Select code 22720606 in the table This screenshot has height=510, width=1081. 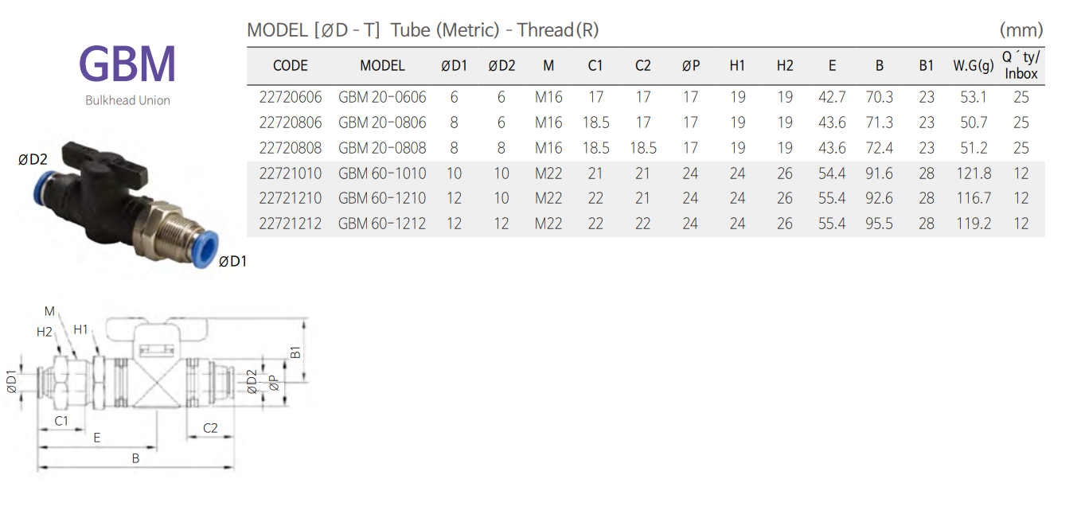coord(291,98)
